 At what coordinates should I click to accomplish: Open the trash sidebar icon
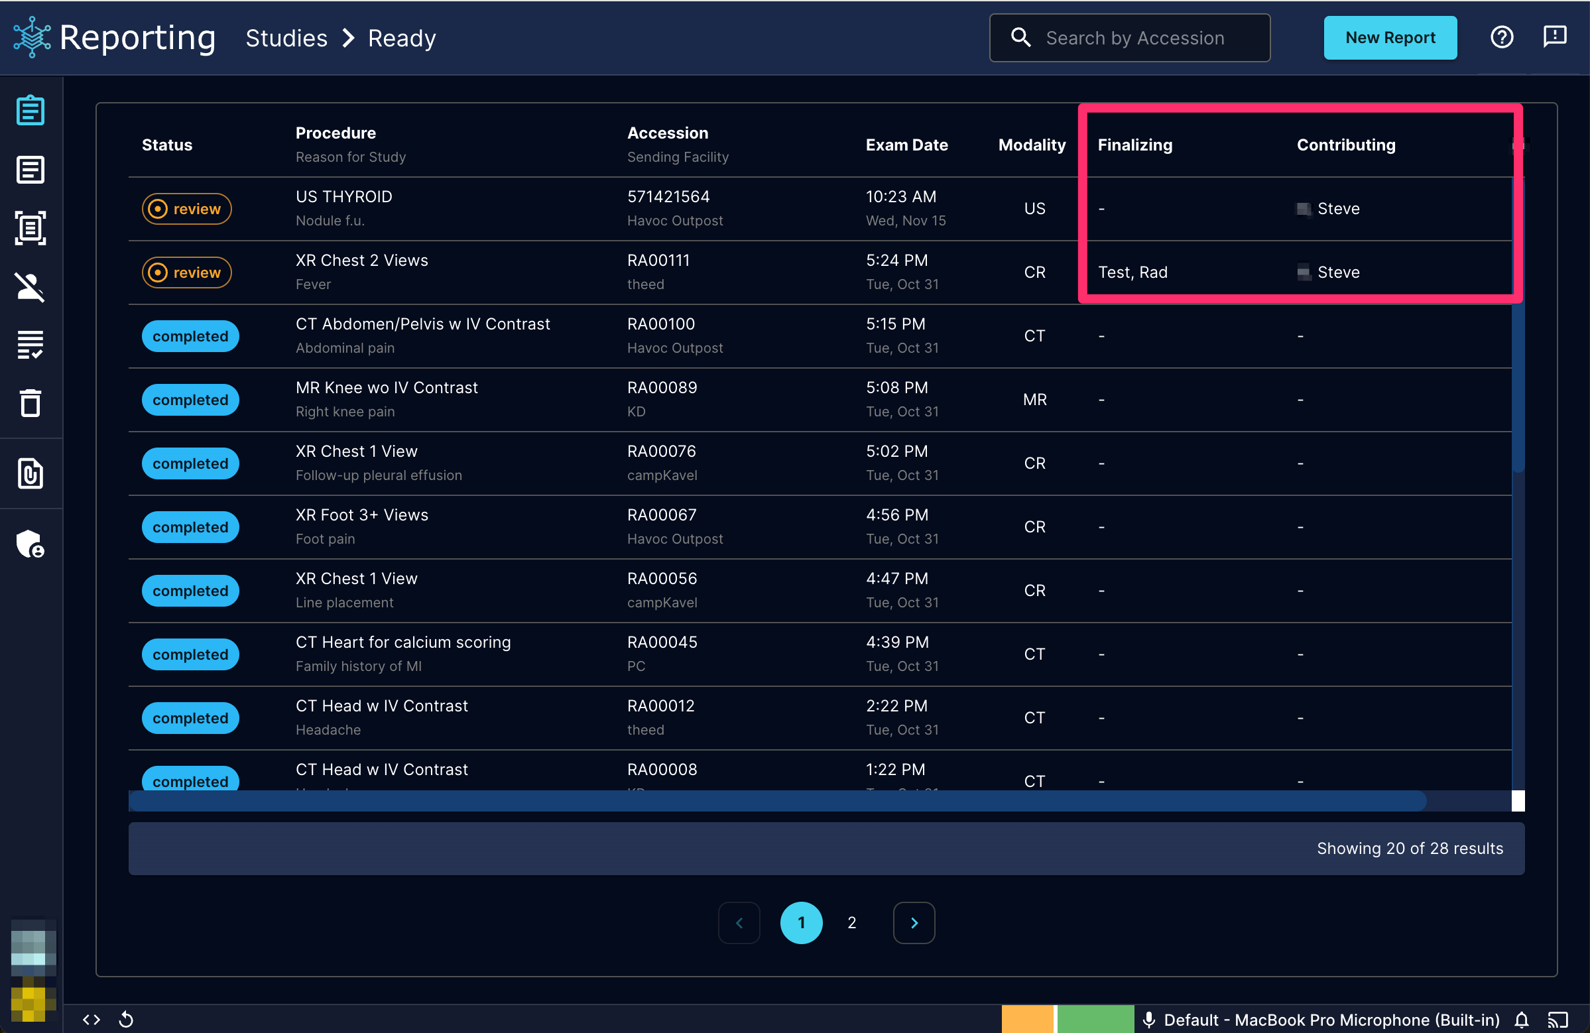pyautogui.click(x=30, y=403)
